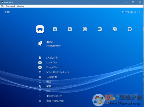The height and width of the screenshot is (107, 144).
Task: Open the Window menu
Action: point(20,6)
